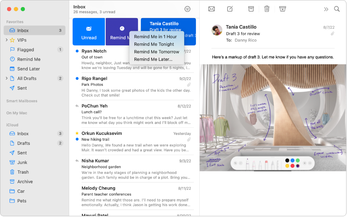Pick the red color swatch in Markup
Image resolution: width=347 pixels, height=217 pixels.
(293, 165)
